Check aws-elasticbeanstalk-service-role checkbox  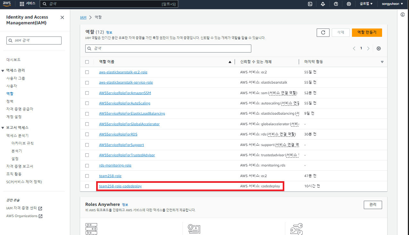coord(87,82)
